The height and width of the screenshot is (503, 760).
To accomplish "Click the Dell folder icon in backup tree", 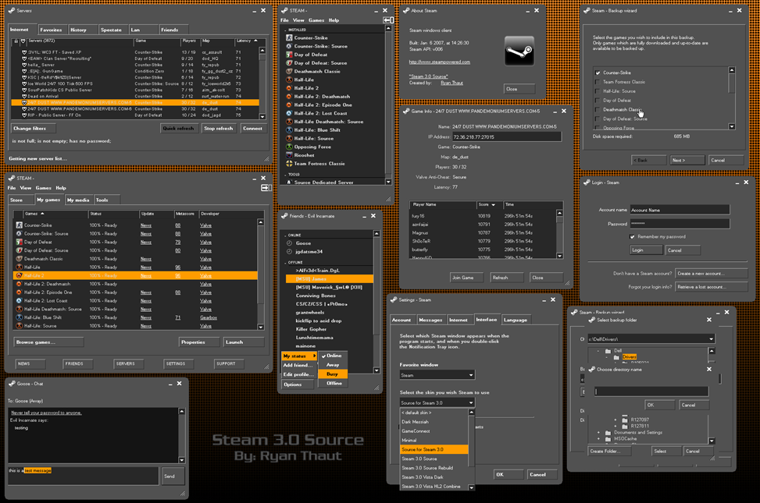I will [x=608, y=351].
